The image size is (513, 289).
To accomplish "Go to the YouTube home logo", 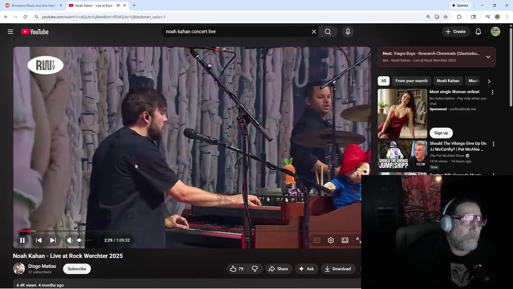I will (35, 32).
